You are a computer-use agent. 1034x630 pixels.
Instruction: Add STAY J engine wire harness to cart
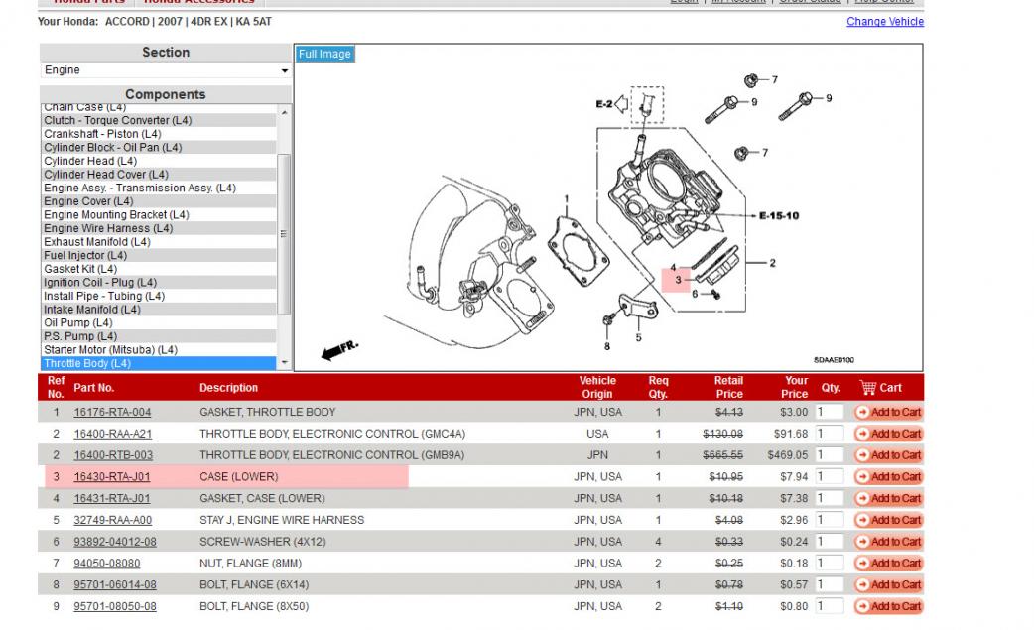click(x=888, y=520)
